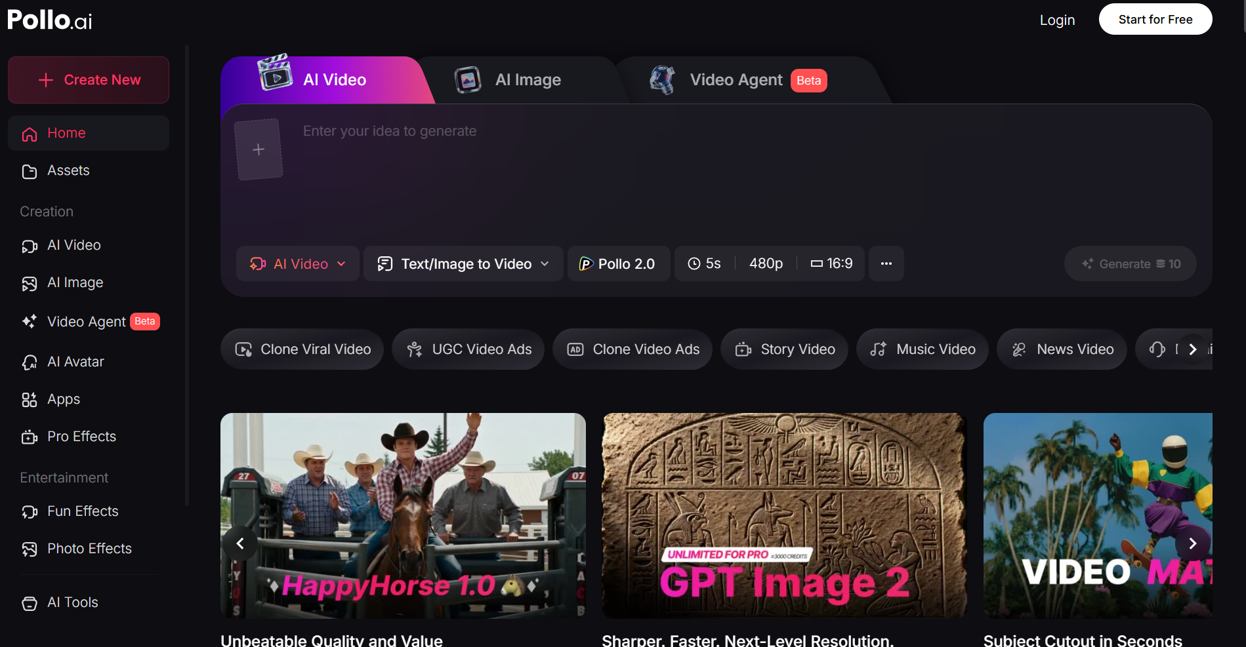Open Apps in the sidebar
This screenshot has width=1246, height=647.
click(89, 399)
